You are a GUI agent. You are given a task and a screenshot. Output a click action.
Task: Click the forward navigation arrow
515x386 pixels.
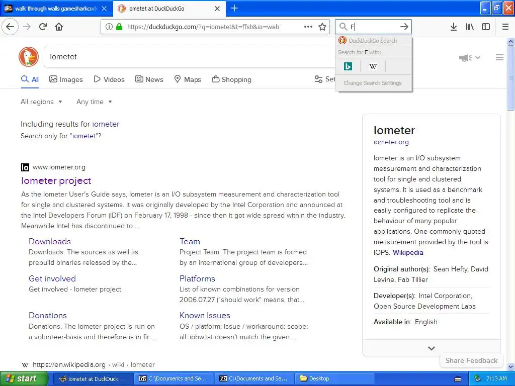27,27
